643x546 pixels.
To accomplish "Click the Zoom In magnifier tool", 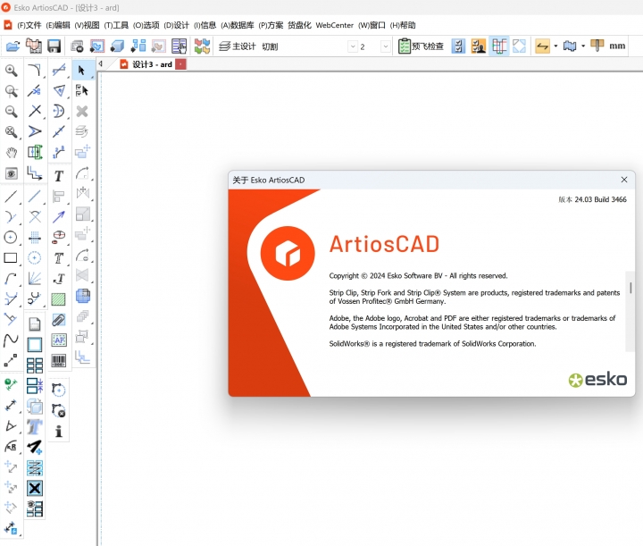I will coord(12,71).
